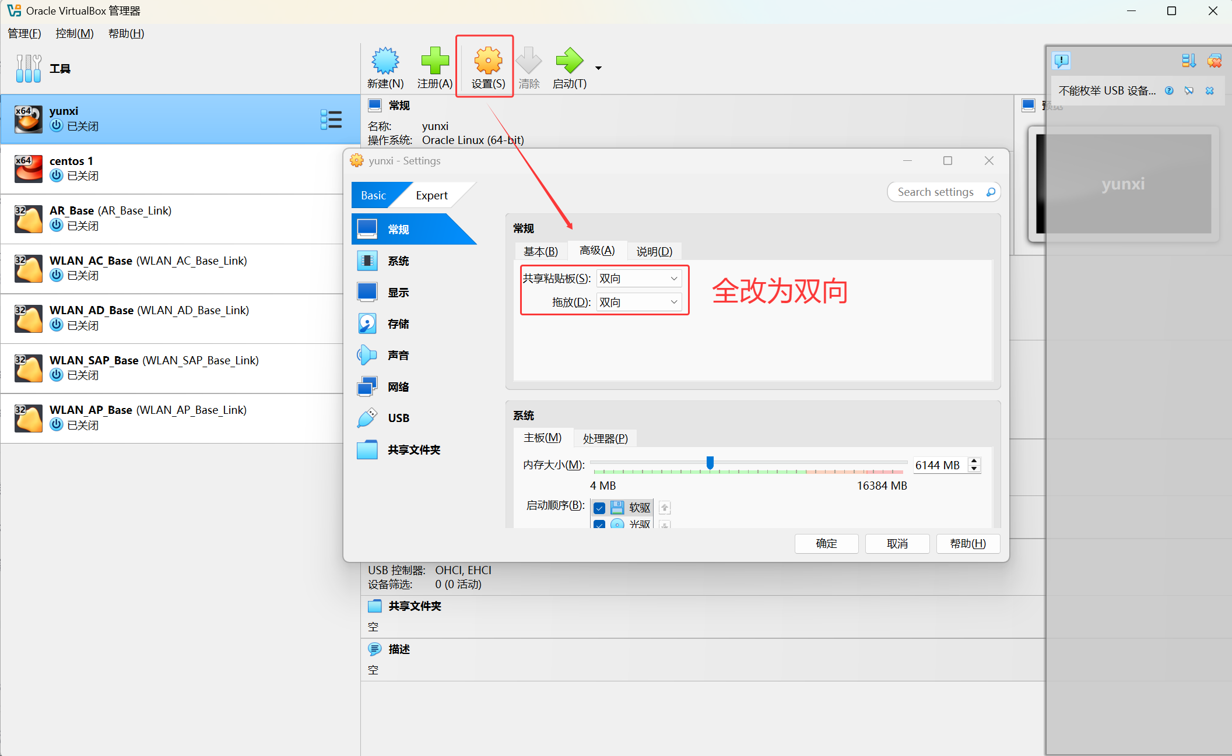Click the clear all notifications icon
Screen dimensions: 1232x756
click(1215, 61)
